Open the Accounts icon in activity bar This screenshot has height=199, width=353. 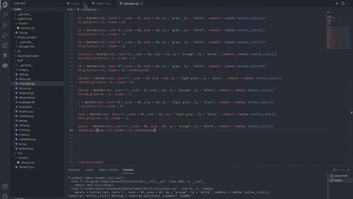pyautogui.click(x=5, y=186)
